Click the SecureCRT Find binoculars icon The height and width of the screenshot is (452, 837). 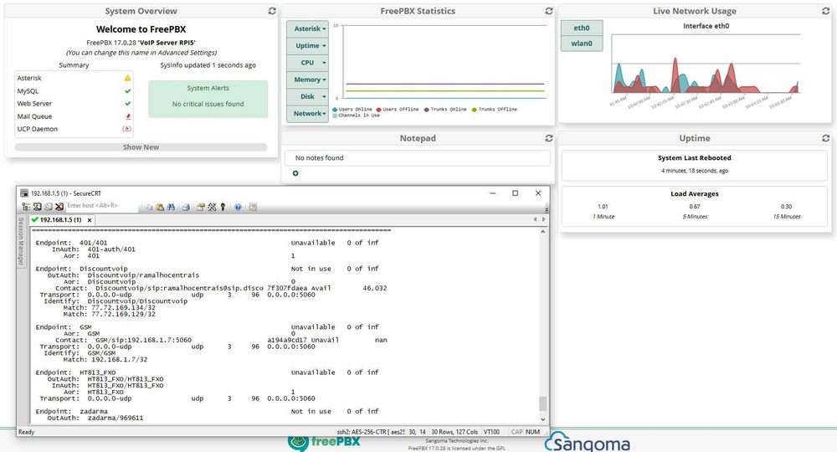click(171, 207)
